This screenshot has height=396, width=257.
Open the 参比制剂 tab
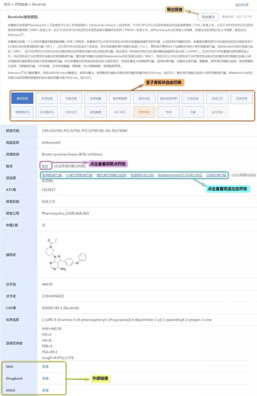click(x=120, y=112)
